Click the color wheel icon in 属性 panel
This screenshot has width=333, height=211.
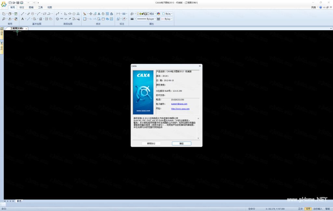[x=158, y=14]
